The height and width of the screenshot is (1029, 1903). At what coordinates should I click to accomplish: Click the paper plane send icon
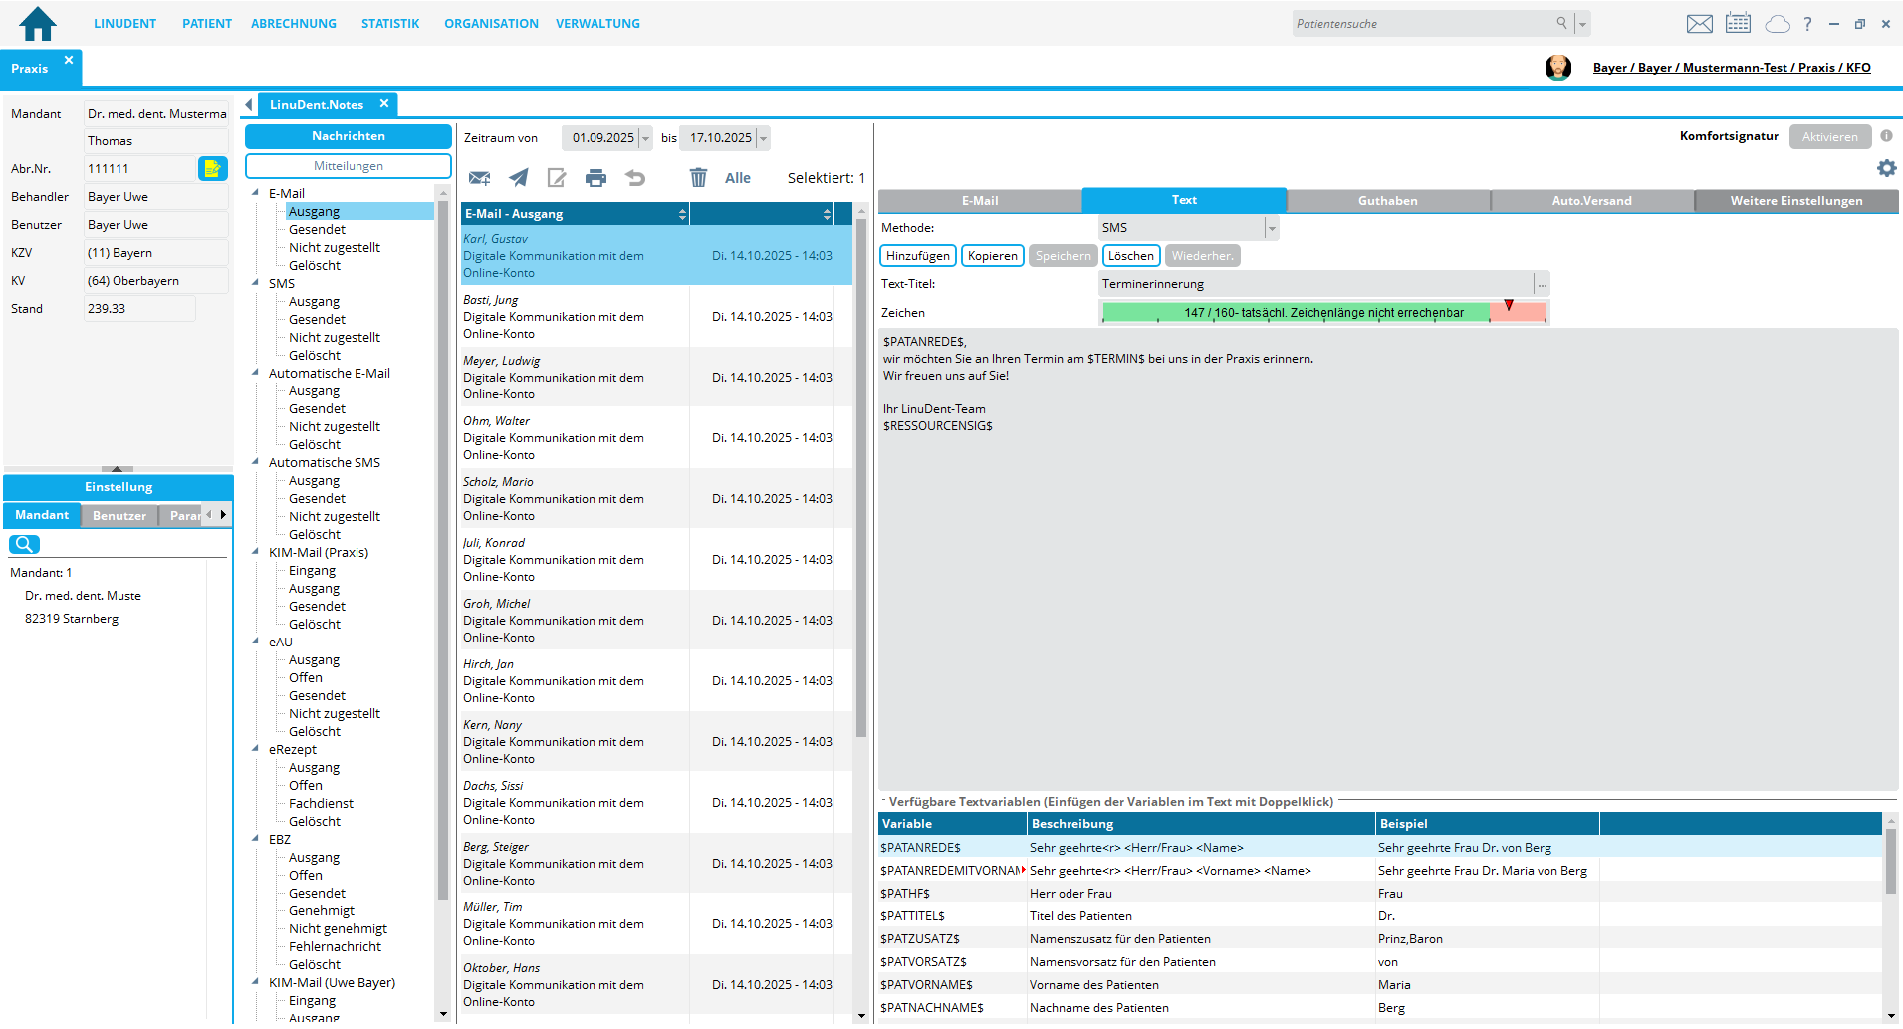pyautogui.click(x=519, y=178)
